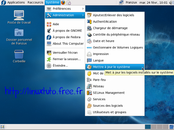Click the Gestionnaire de Volumes Logiques icon

(89, 48)
